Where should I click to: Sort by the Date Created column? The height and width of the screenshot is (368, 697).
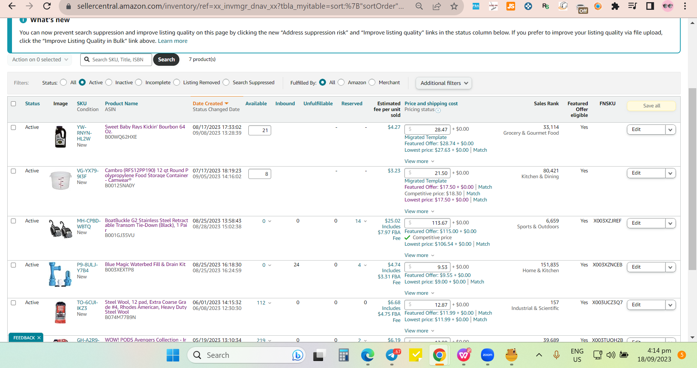point(211,103)
